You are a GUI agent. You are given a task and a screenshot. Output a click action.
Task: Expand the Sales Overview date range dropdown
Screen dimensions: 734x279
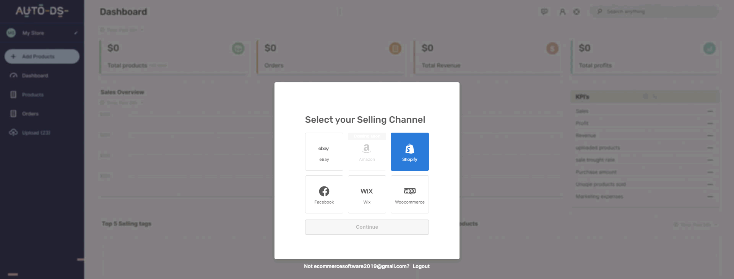point(122,103)
